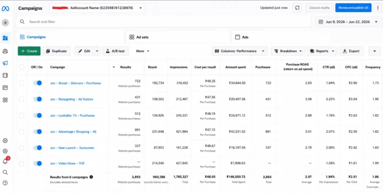The width and height of the screenshot is (383, 194).
Task: Click Review and publish (0)
Action: tap(353, 8)
